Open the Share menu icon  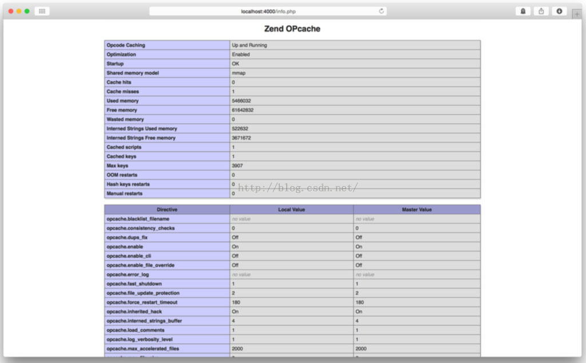tap(541, 11)
